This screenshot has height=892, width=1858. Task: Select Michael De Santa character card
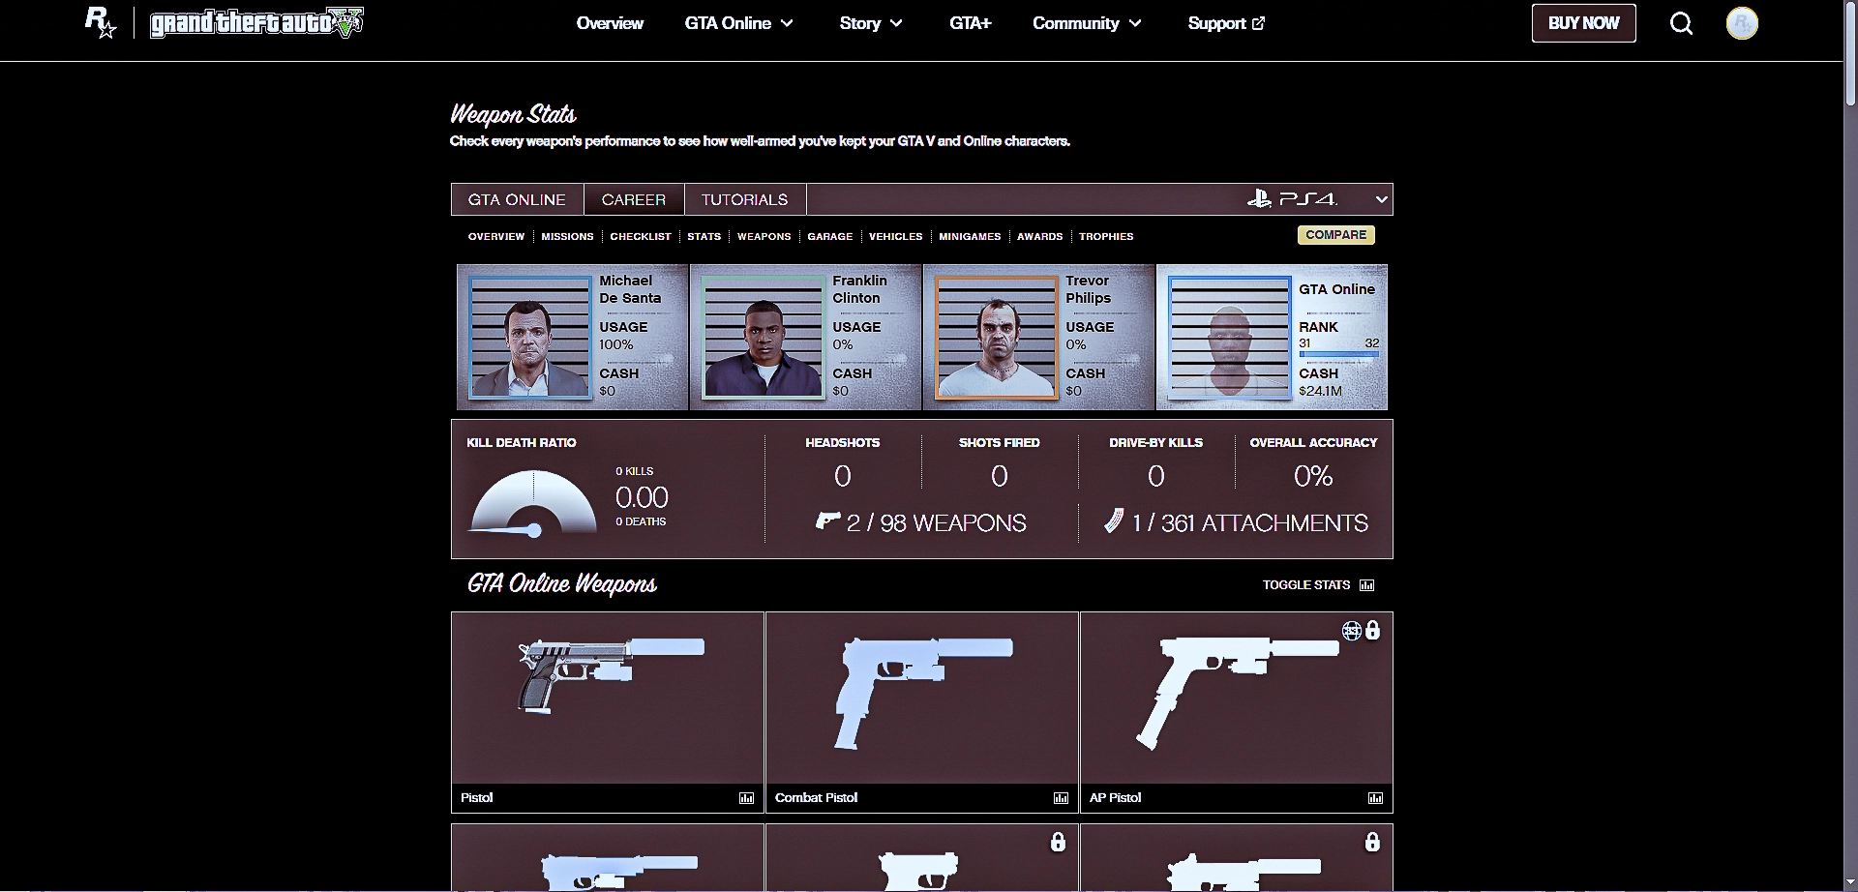click(x=572, y=337)
